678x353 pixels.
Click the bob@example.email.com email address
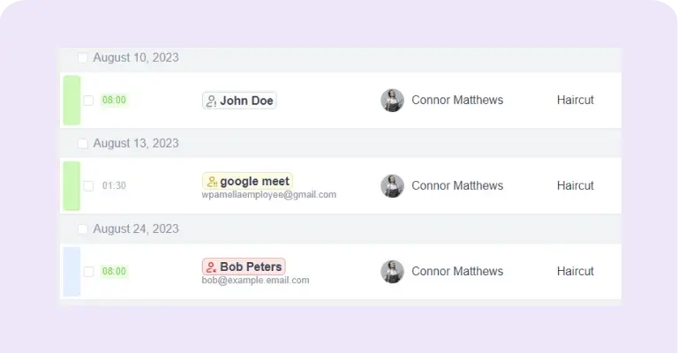pyautogui.click(x=255, y=281)
